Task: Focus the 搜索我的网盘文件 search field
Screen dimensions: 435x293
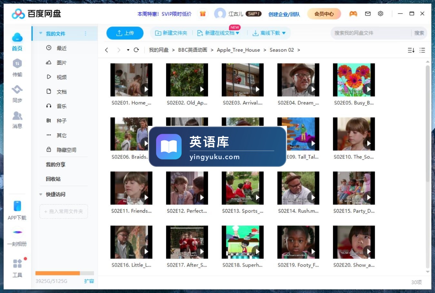Action: point(371,33)
